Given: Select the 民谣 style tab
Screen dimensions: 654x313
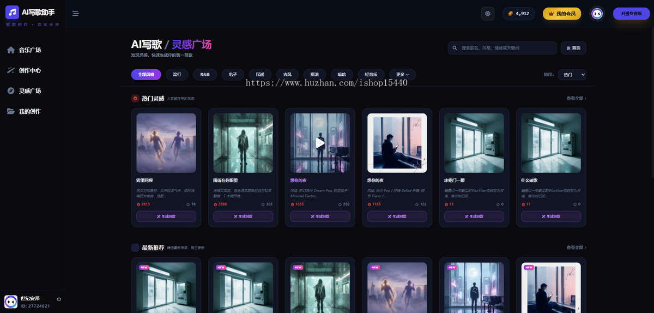Looking at the screenshot, I should click(x=260, y=74).
